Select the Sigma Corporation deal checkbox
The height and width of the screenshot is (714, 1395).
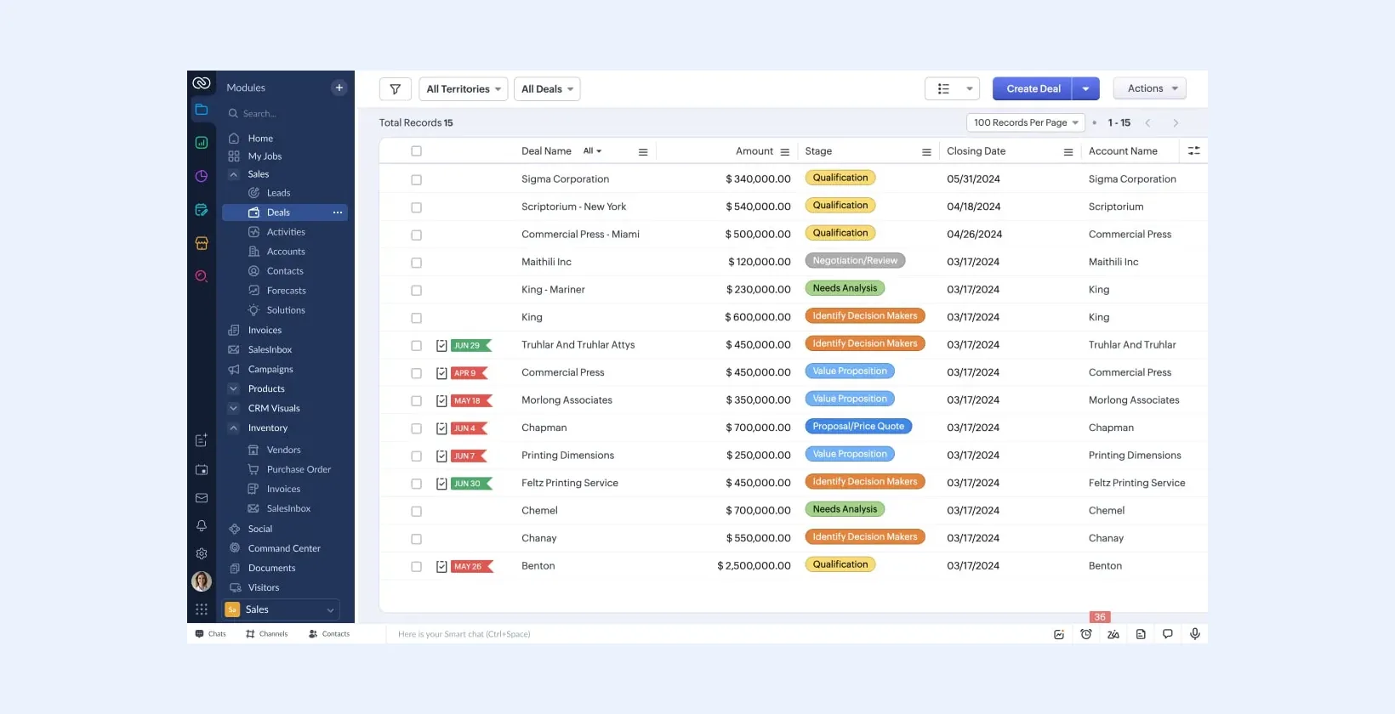click(416, 180)
